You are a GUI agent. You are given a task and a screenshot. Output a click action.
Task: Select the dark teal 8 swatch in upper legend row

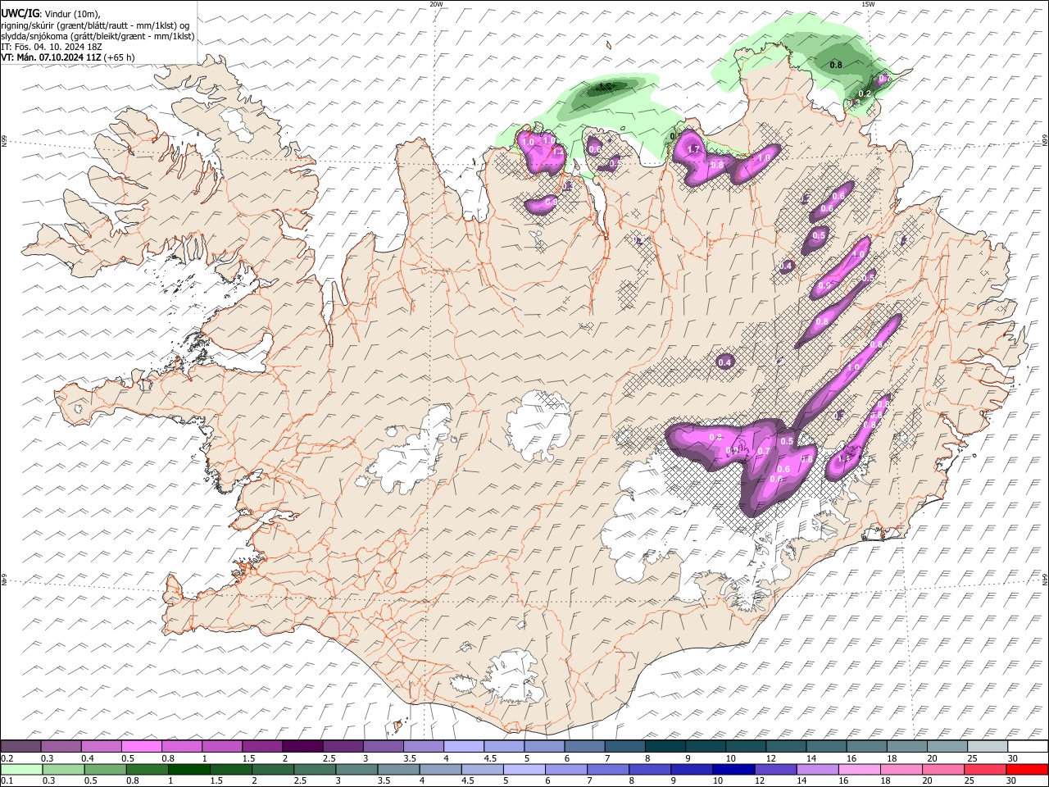(665, 747)
